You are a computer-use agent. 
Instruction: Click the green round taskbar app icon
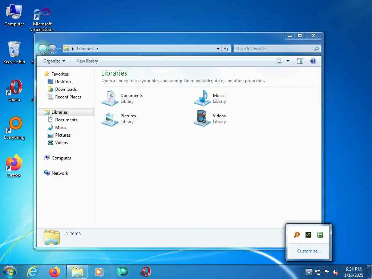(x=122, y=272)
